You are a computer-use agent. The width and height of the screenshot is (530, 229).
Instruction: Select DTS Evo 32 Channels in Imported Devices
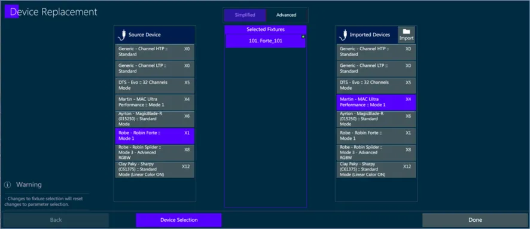click(x=376, y=86)
